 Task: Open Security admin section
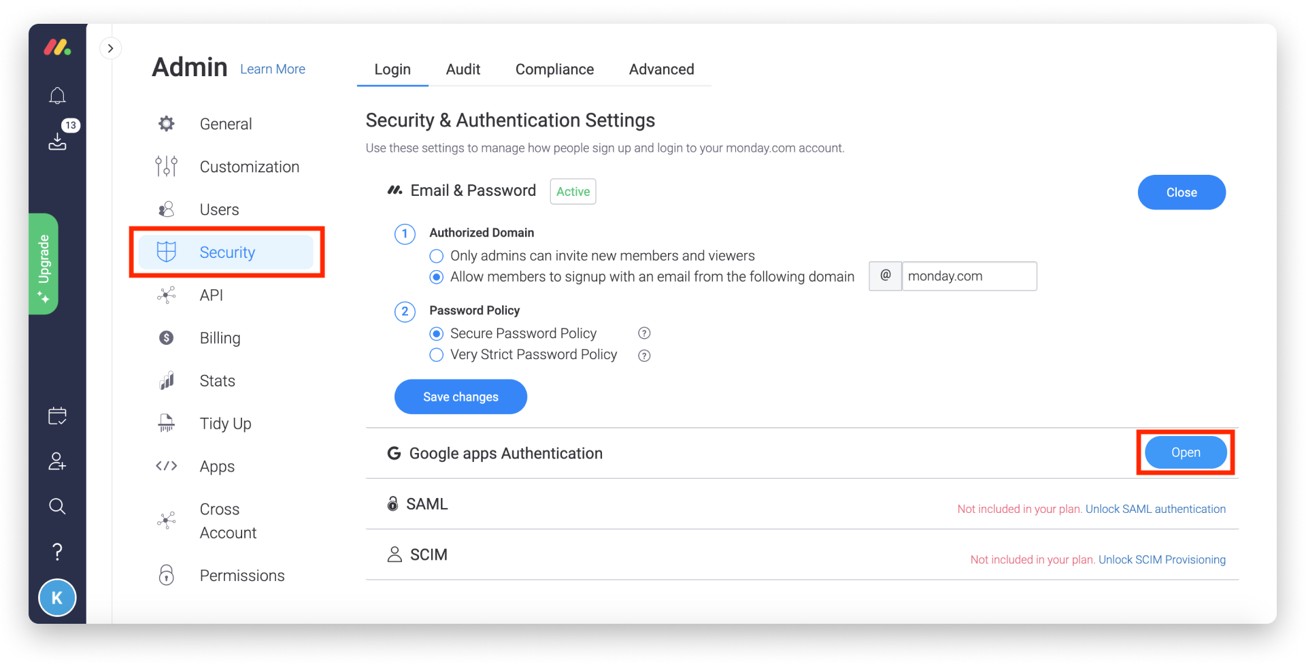[x=226, y=252]
